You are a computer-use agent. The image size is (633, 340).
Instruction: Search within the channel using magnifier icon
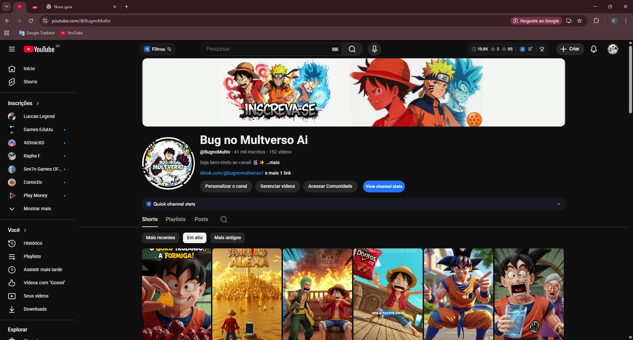coord(224,219)
